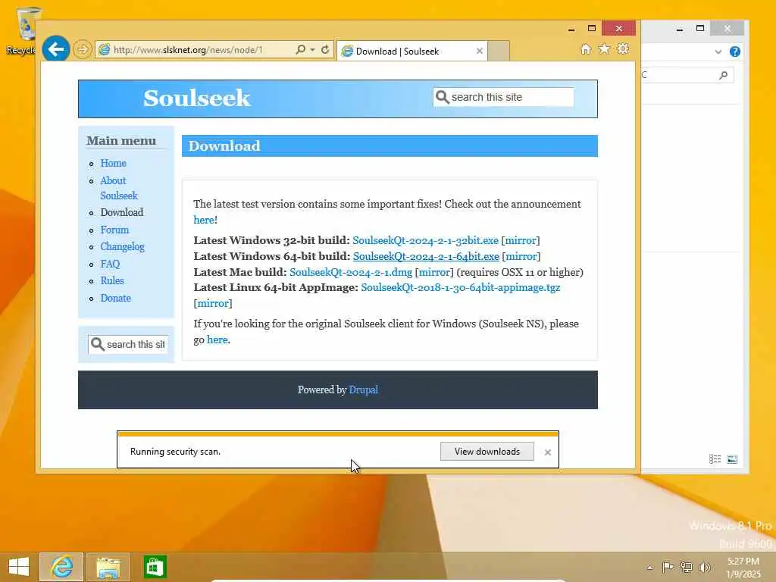Click the volume speaker tray icon
776x582 pixels.
(x=704, y=567)
